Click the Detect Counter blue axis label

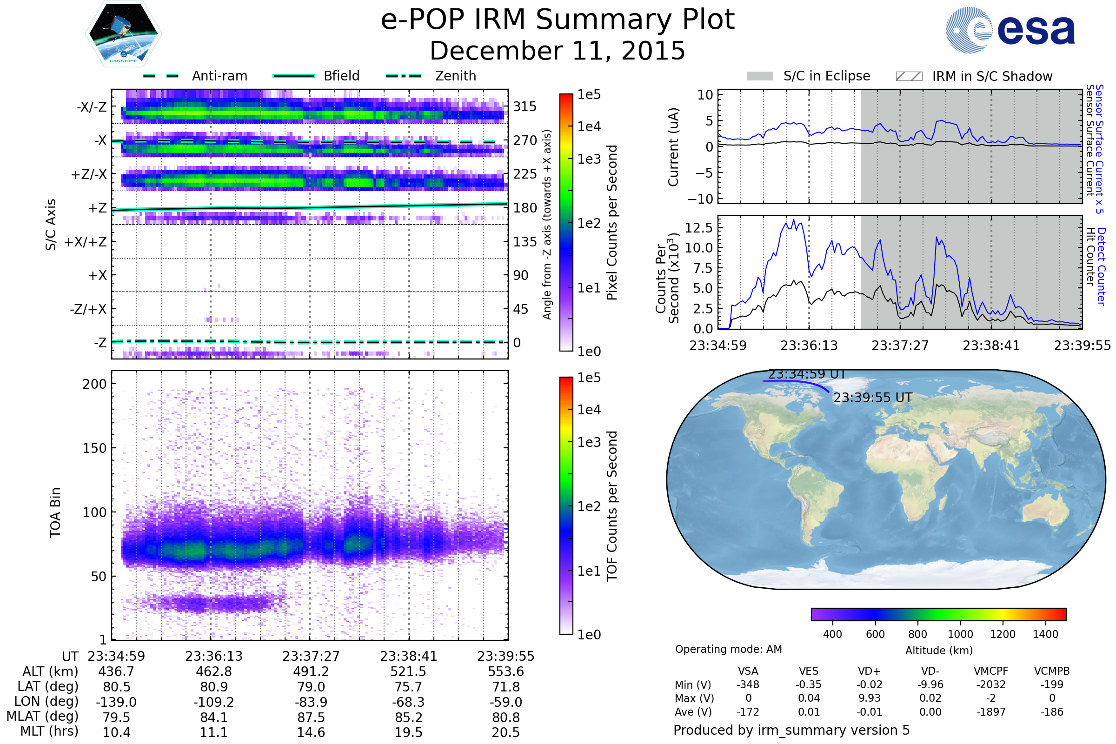pyautogui.click(x=1101, y=266)
